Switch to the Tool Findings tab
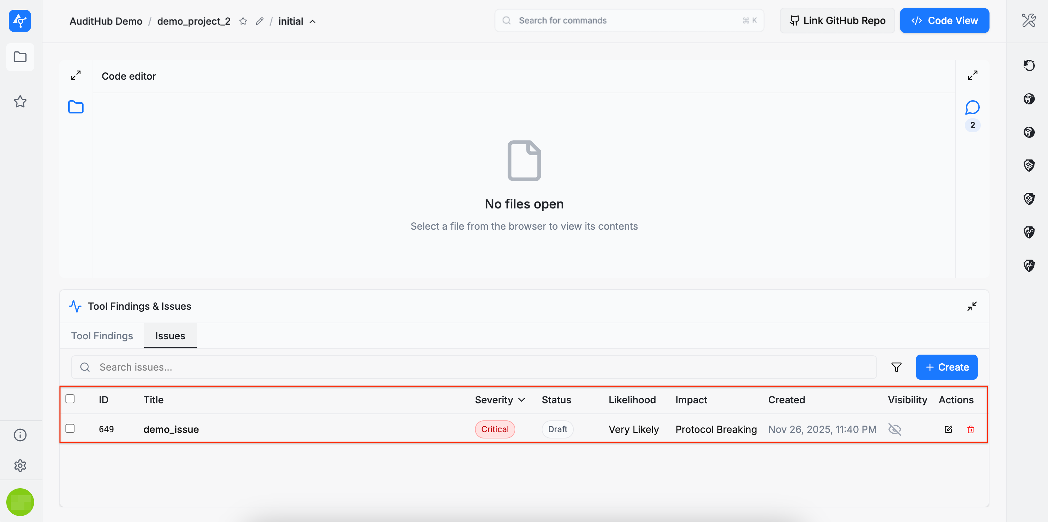This screenshot has width=1048, height=522. (x=102, y=336)
